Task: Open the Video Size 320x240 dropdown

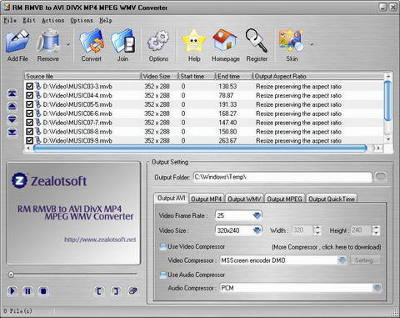Action: coord(257,230)
